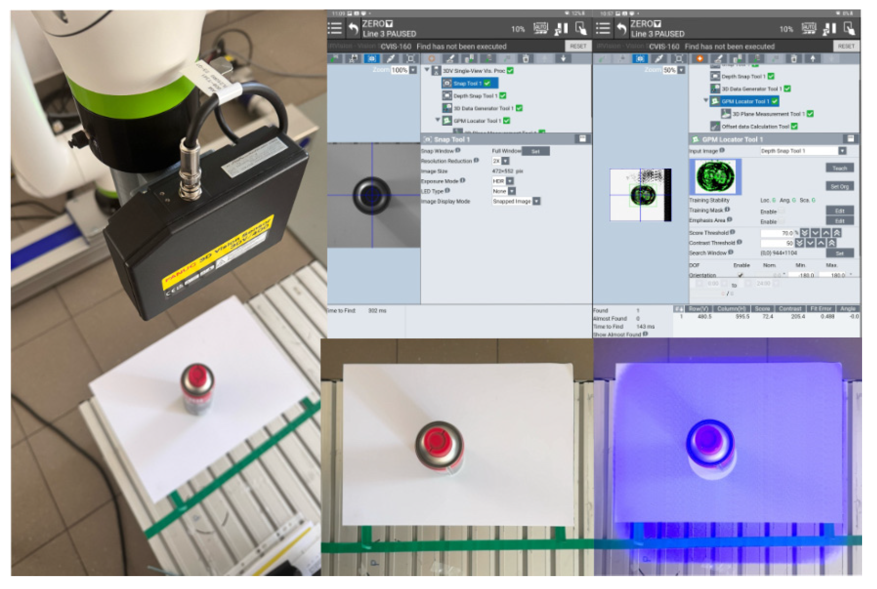
Task: Click the orange plus add-tool icon
Action: [700, 59]
